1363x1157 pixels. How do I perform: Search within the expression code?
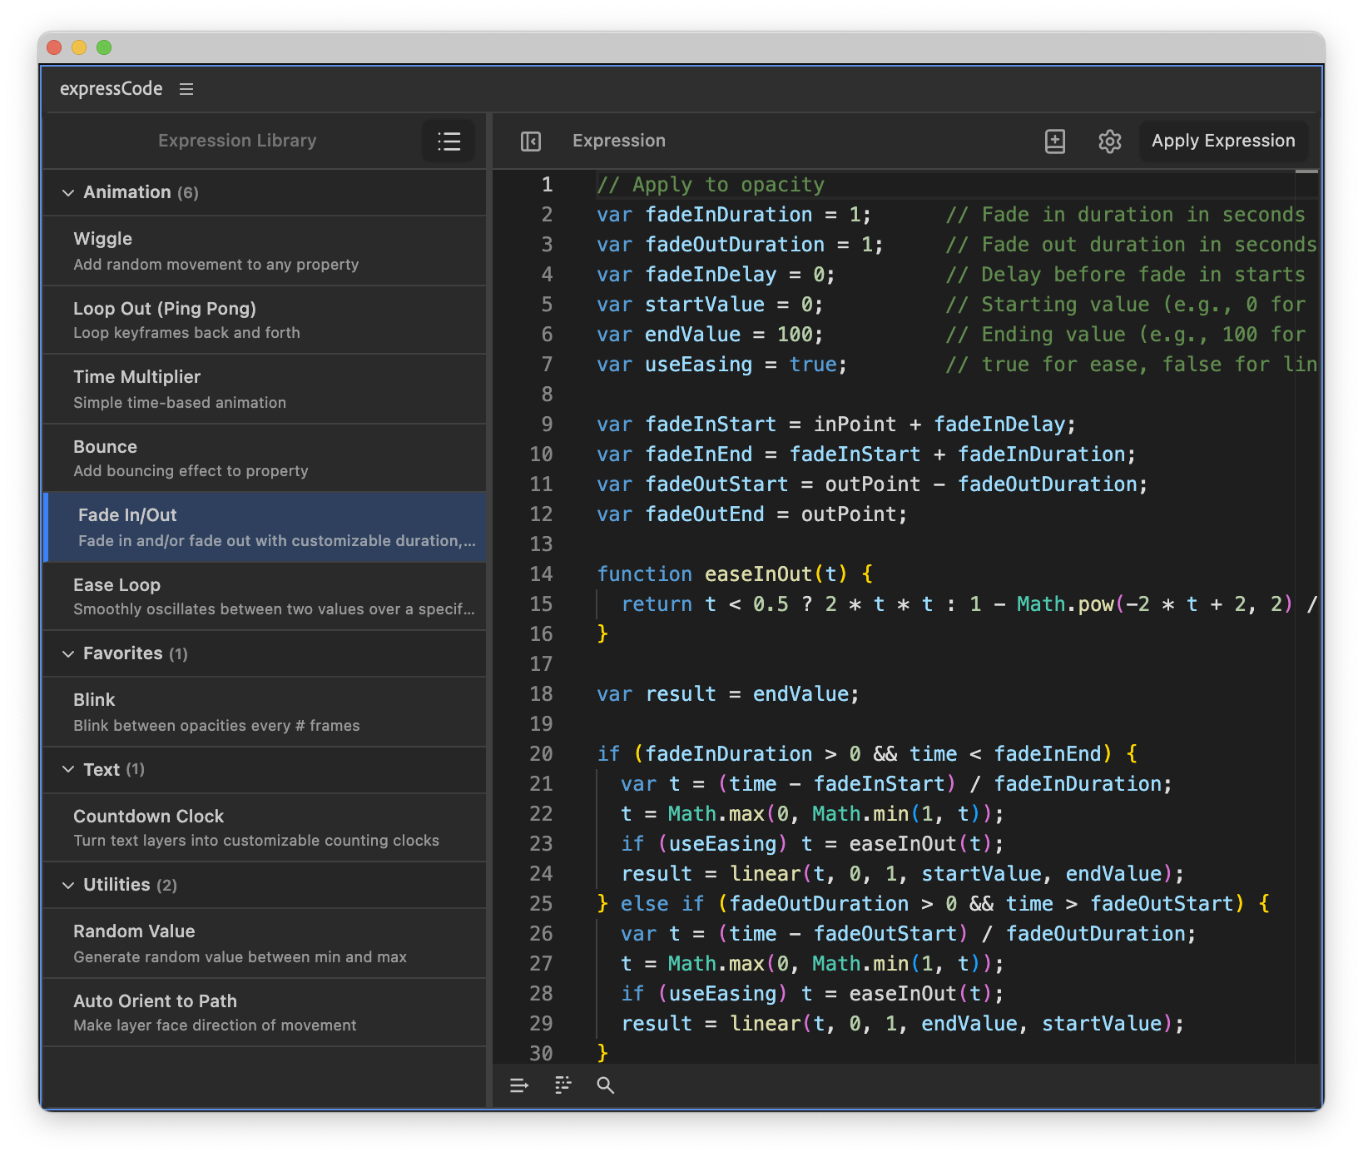(605, 1085)
